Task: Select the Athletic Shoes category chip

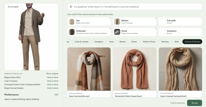Action: pyautogui.click(x=149, y=42)
